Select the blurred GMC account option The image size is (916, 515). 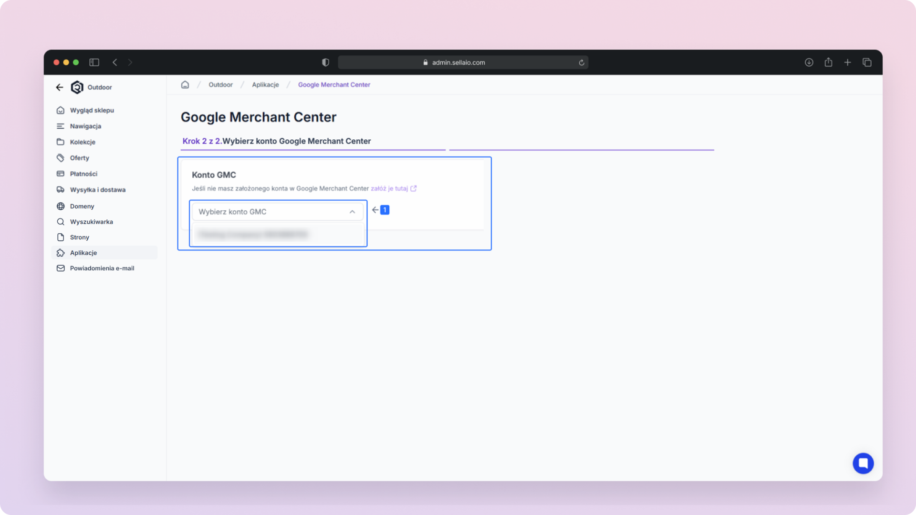253,234
